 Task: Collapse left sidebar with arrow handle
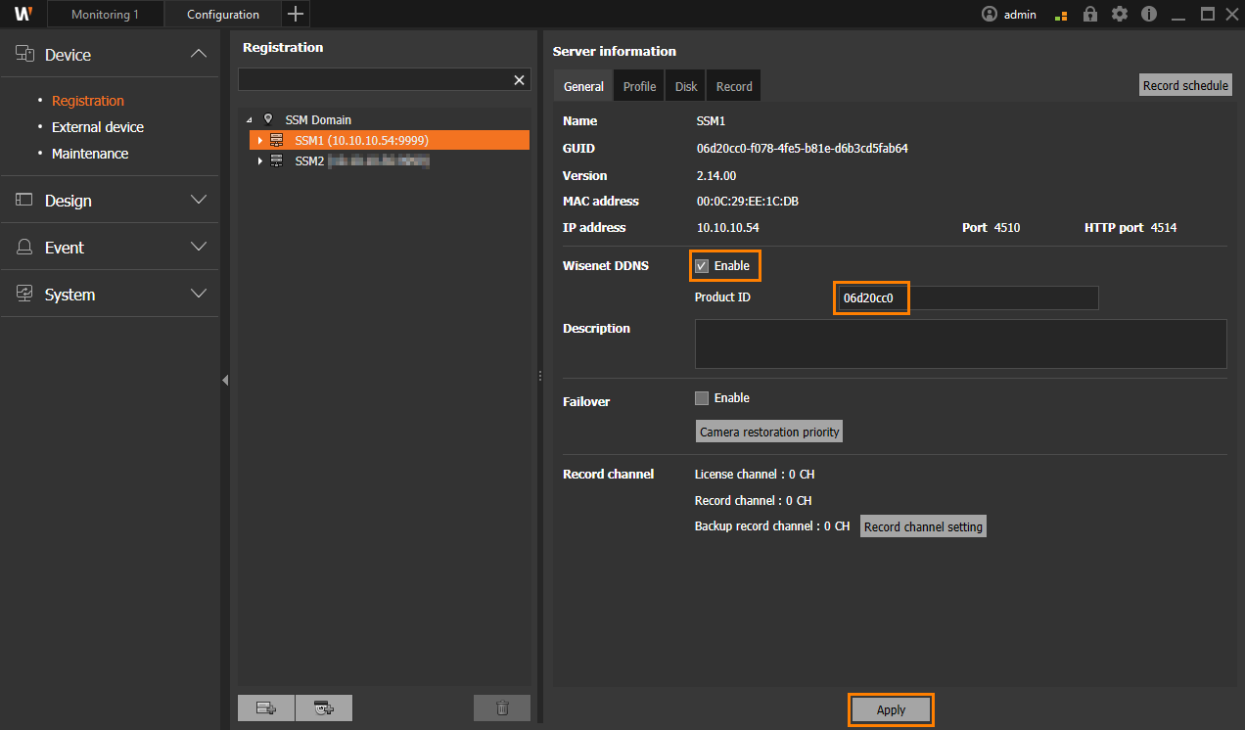coord(225,381)
